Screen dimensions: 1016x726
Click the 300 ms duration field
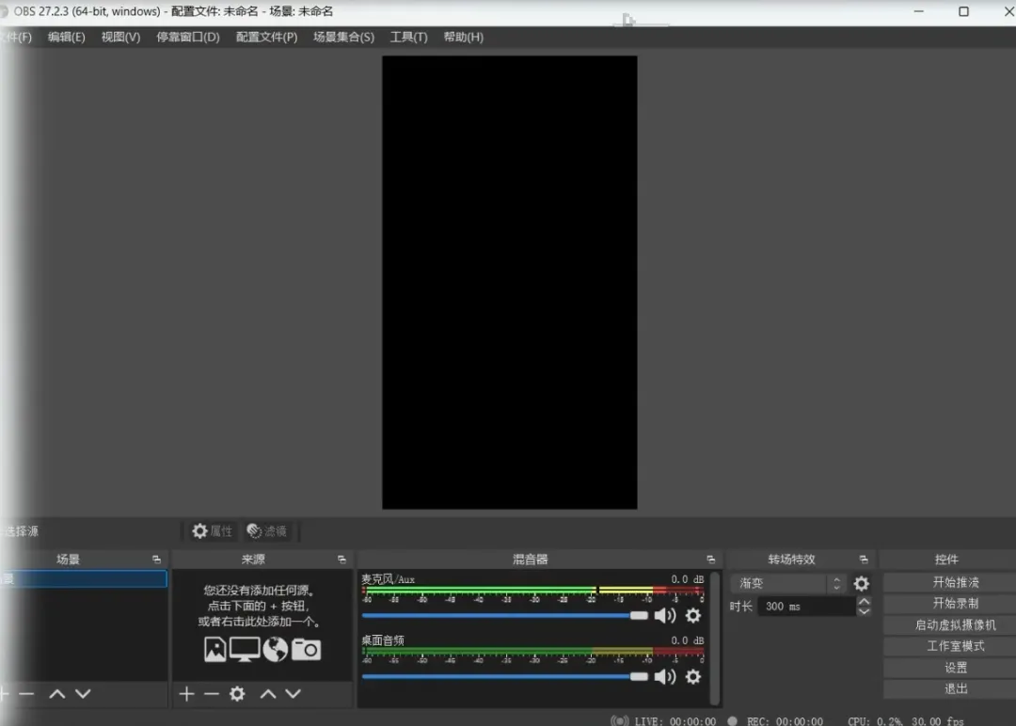pos(804,607)
